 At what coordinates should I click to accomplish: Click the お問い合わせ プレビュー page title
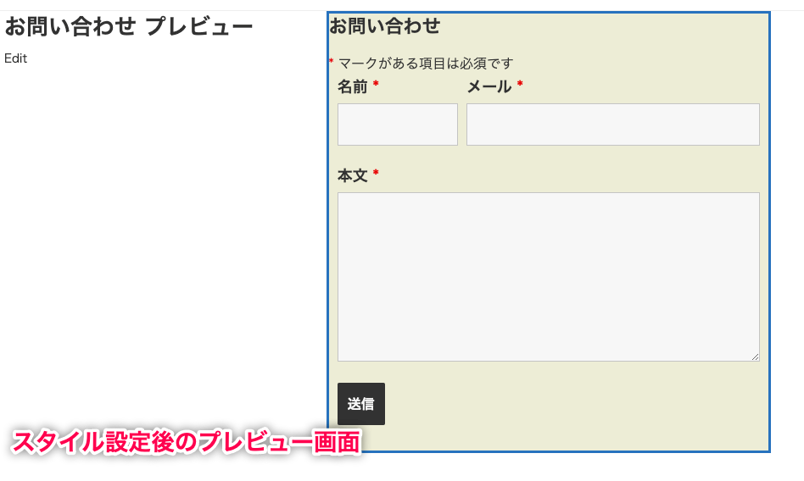[x=129, y=26]
